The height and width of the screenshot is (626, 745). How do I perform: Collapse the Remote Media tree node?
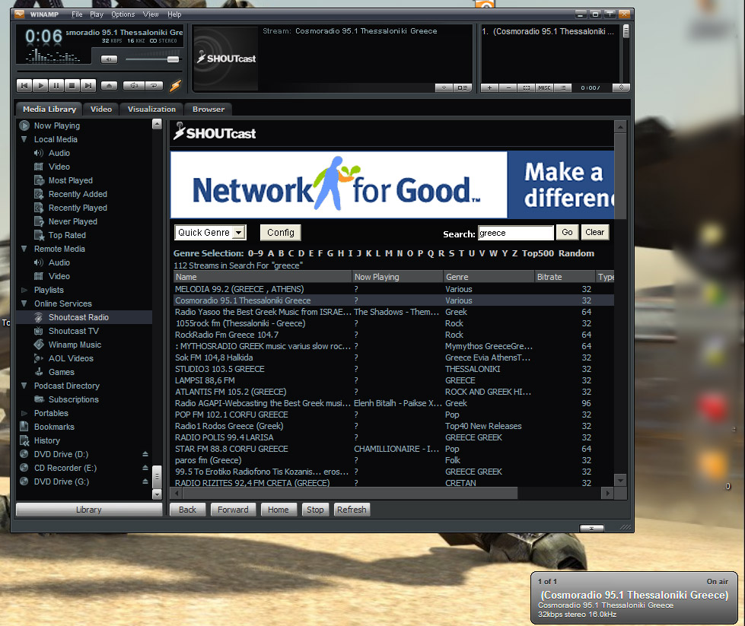pos(24,249)
